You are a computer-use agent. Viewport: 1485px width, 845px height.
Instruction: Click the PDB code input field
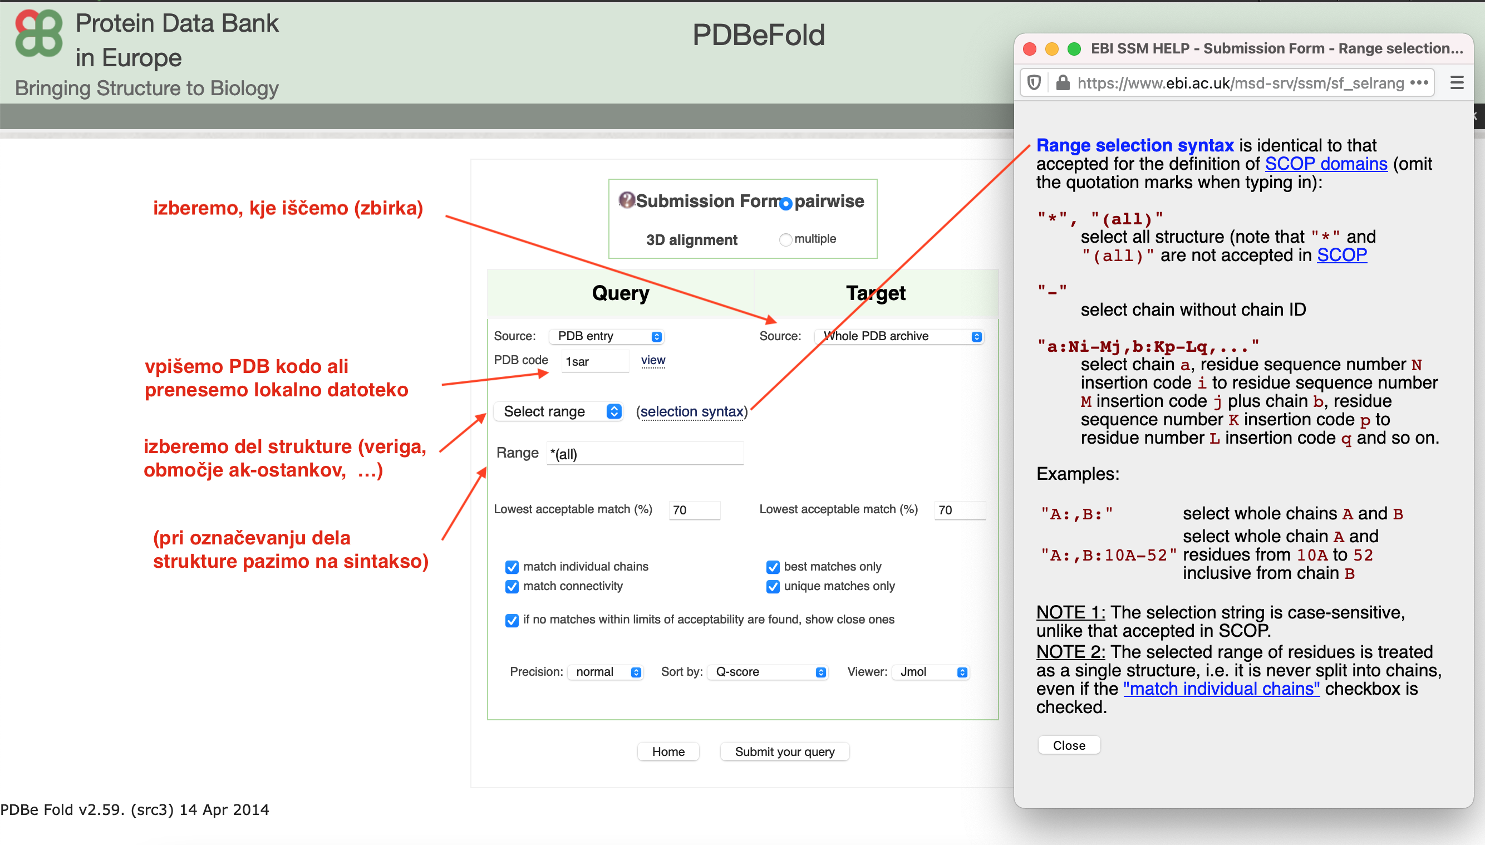pyautogui.click(x=595, y=361)
